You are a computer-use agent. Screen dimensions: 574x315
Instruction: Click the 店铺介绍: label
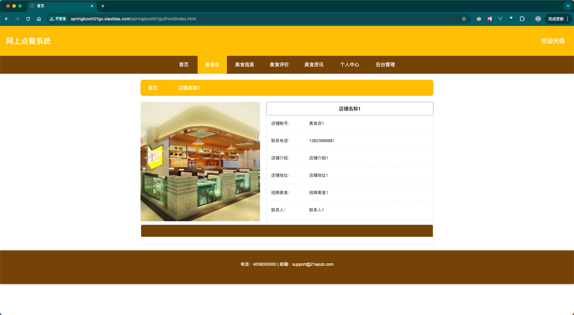click(280, 158)
